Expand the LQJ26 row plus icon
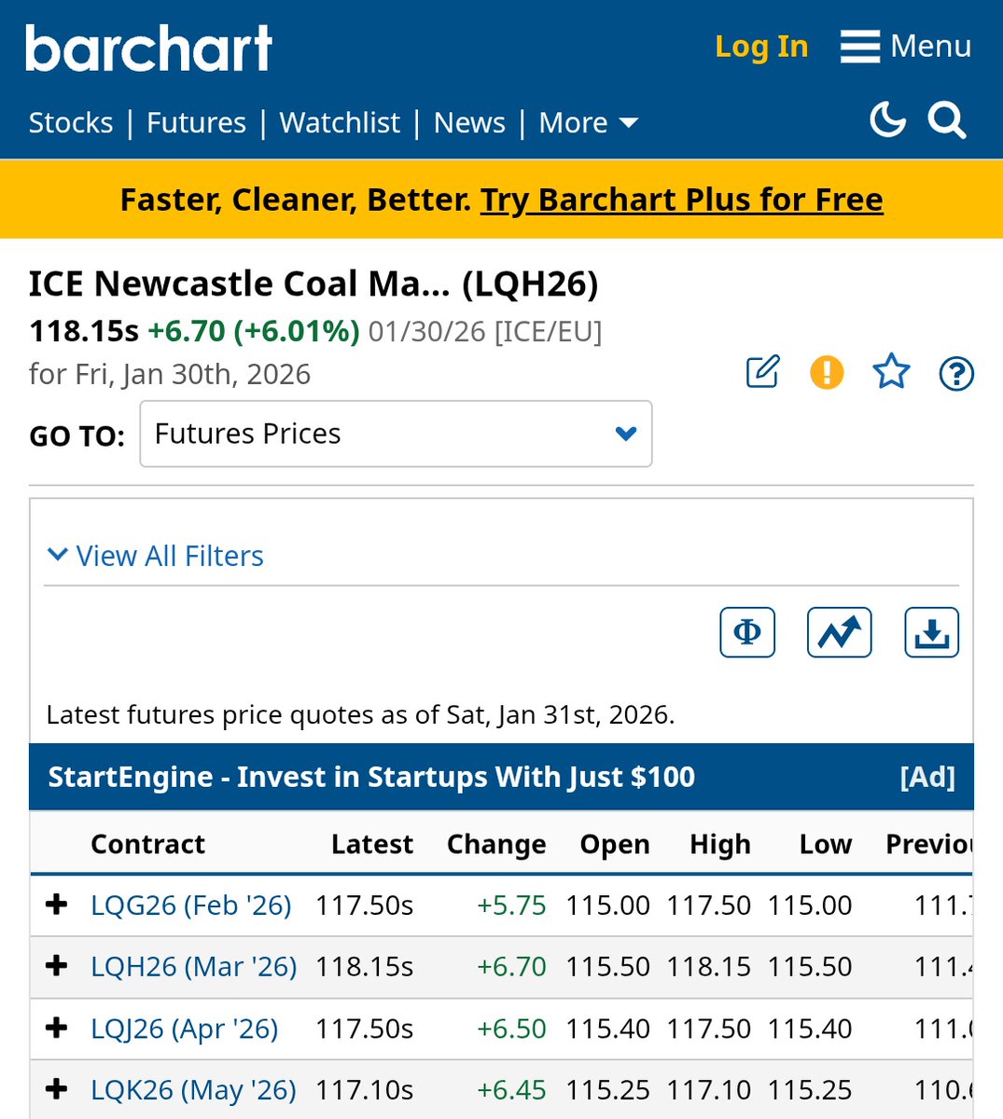This screenshot has height=1119, width=1003. (x=57, y=1028)
